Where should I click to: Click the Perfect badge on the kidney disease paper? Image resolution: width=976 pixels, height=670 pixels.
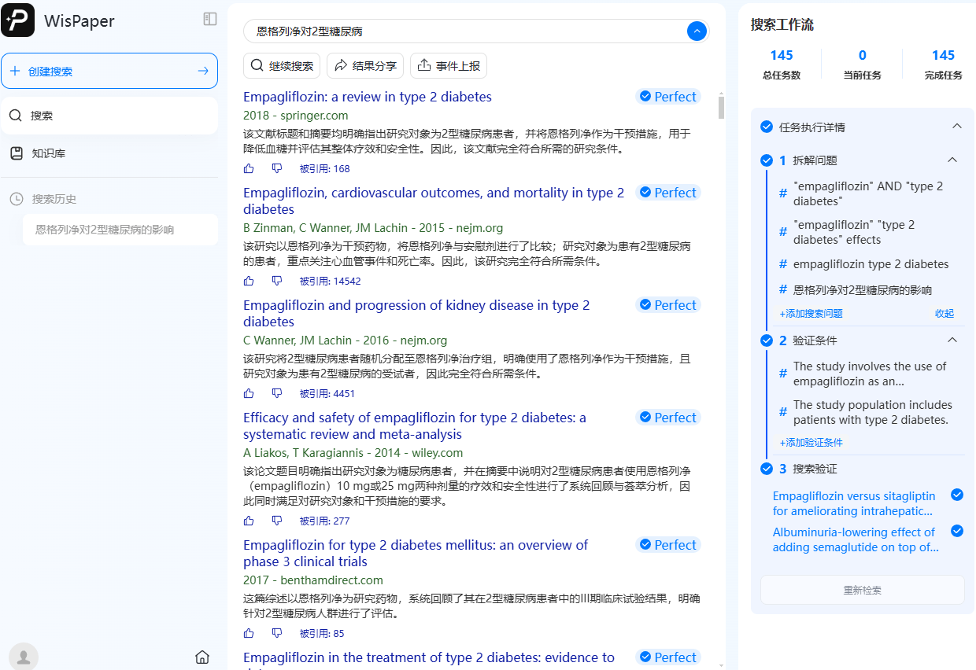coord(667,304)
